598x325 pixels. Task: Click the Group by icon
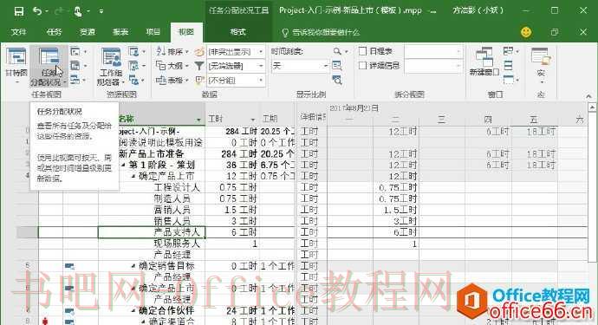pyautogui.click(x=199, y=80)
